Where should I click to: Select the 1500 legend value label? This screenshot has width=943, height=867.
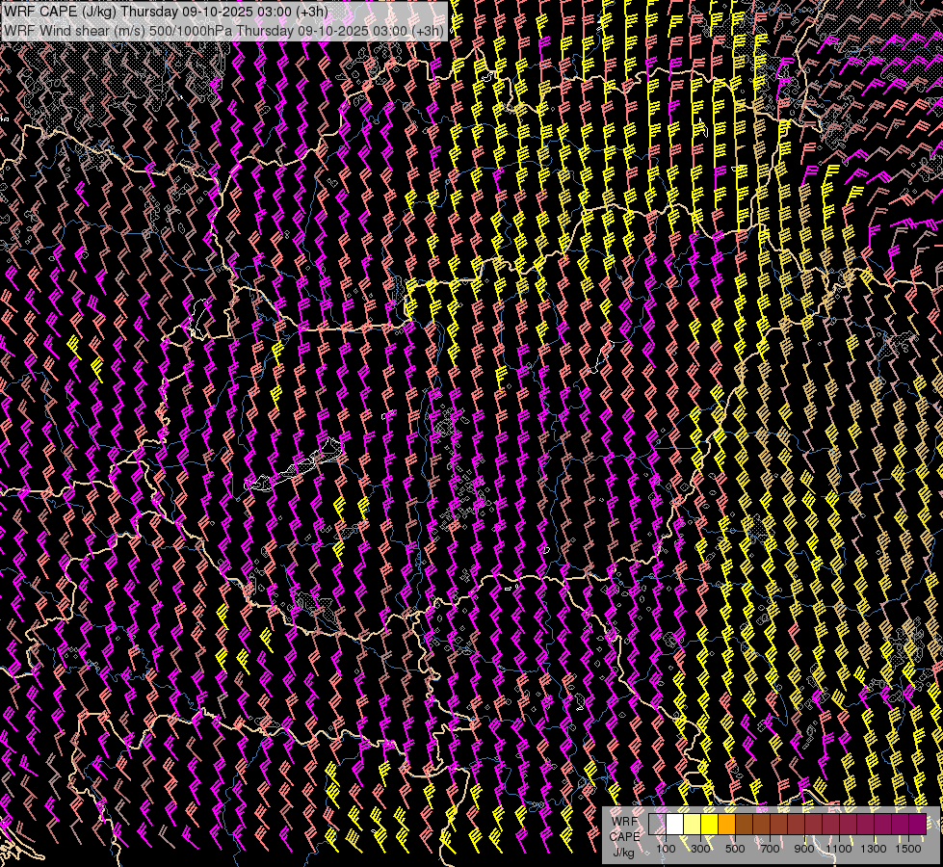click(908, 849)
